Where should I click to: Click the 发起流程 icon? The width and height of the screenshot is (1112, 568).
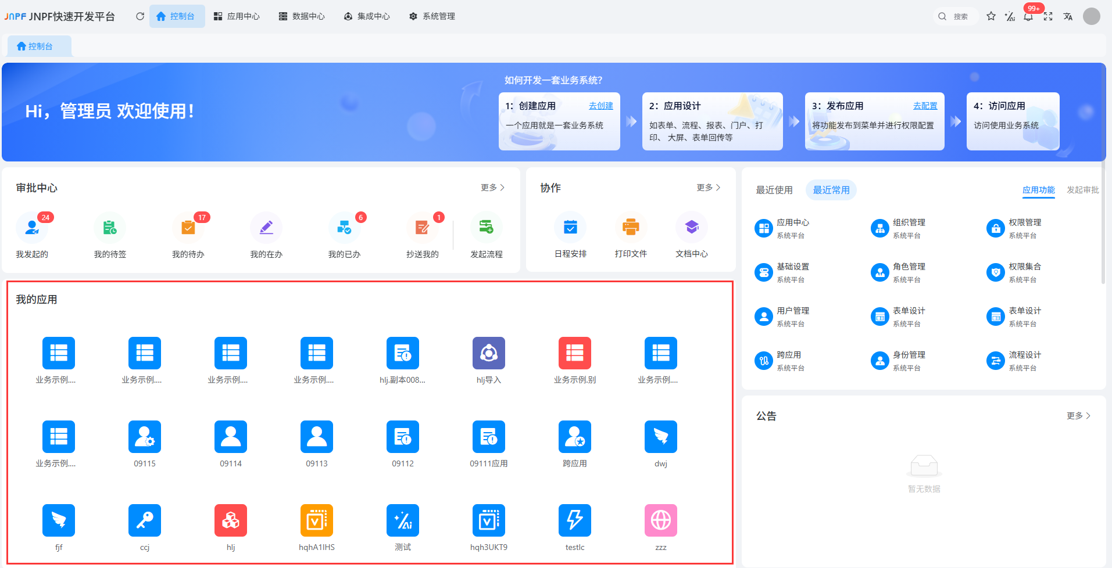point(486,228)
